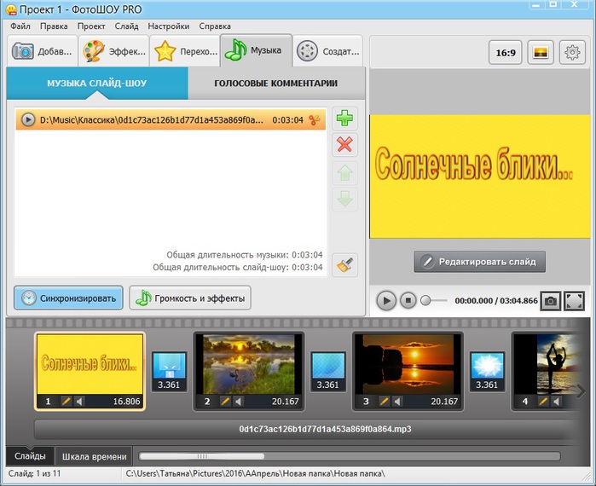The width and height of the screenshot is (596, 486).
Task: Open sound settings of slide 4
Action: [556, 402]
